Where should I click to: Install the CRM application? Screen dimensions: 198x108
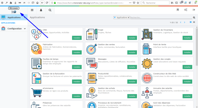77,38
